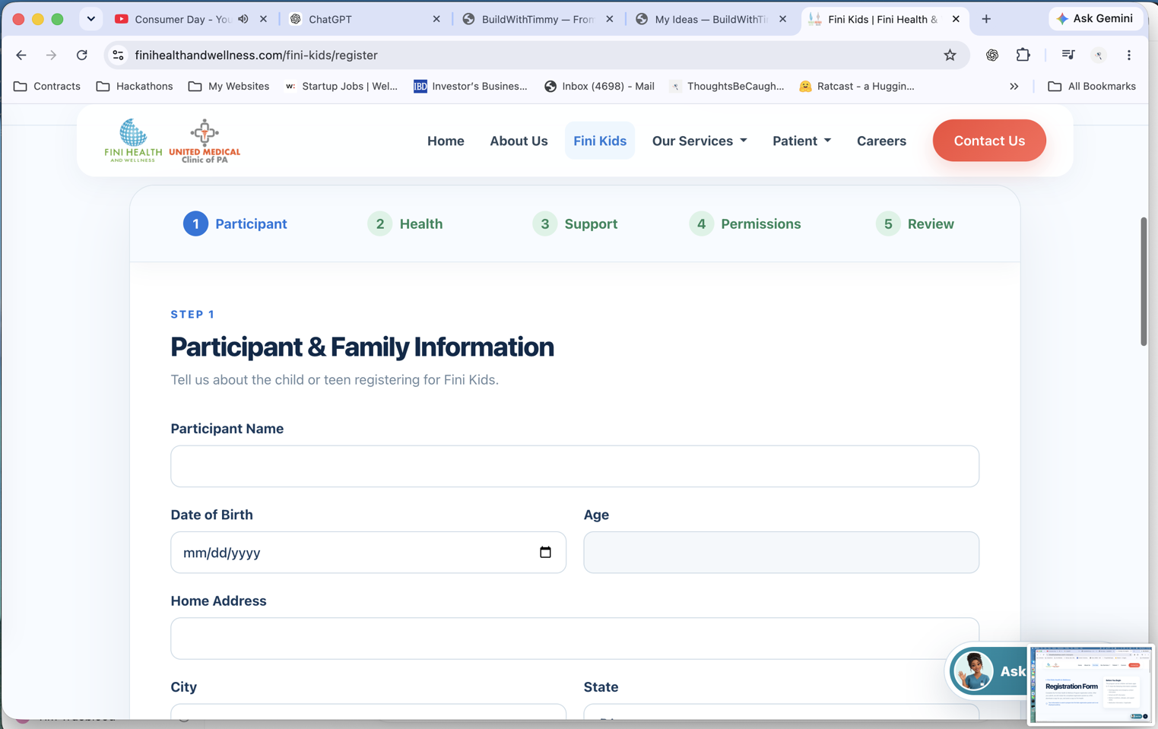Open a new tab with the plus icon

(986, 19)
